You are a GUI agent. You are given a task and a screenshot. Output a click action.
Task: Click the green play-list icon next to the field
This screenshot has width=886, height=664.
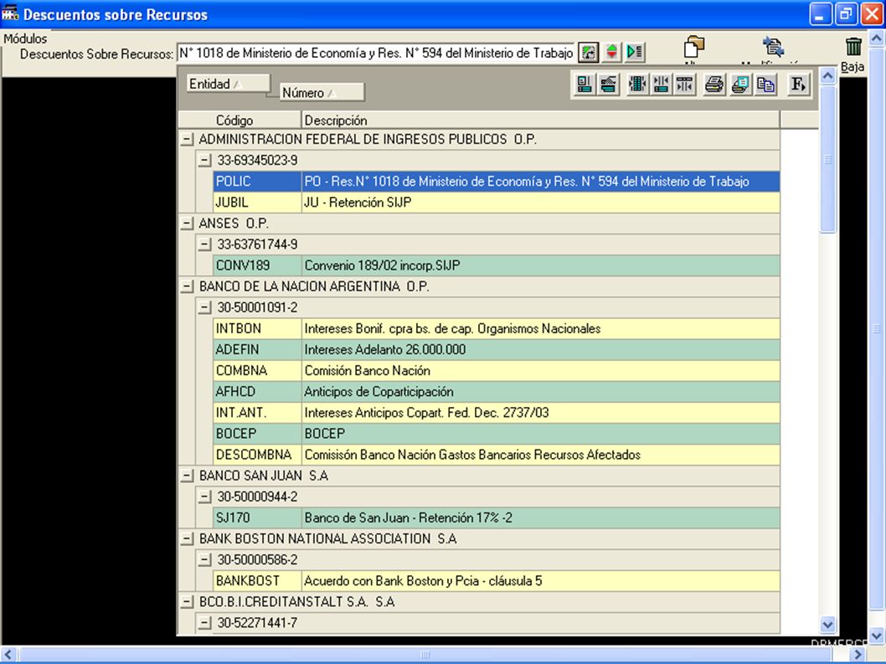pyautogui.click(x=635, y=53)
